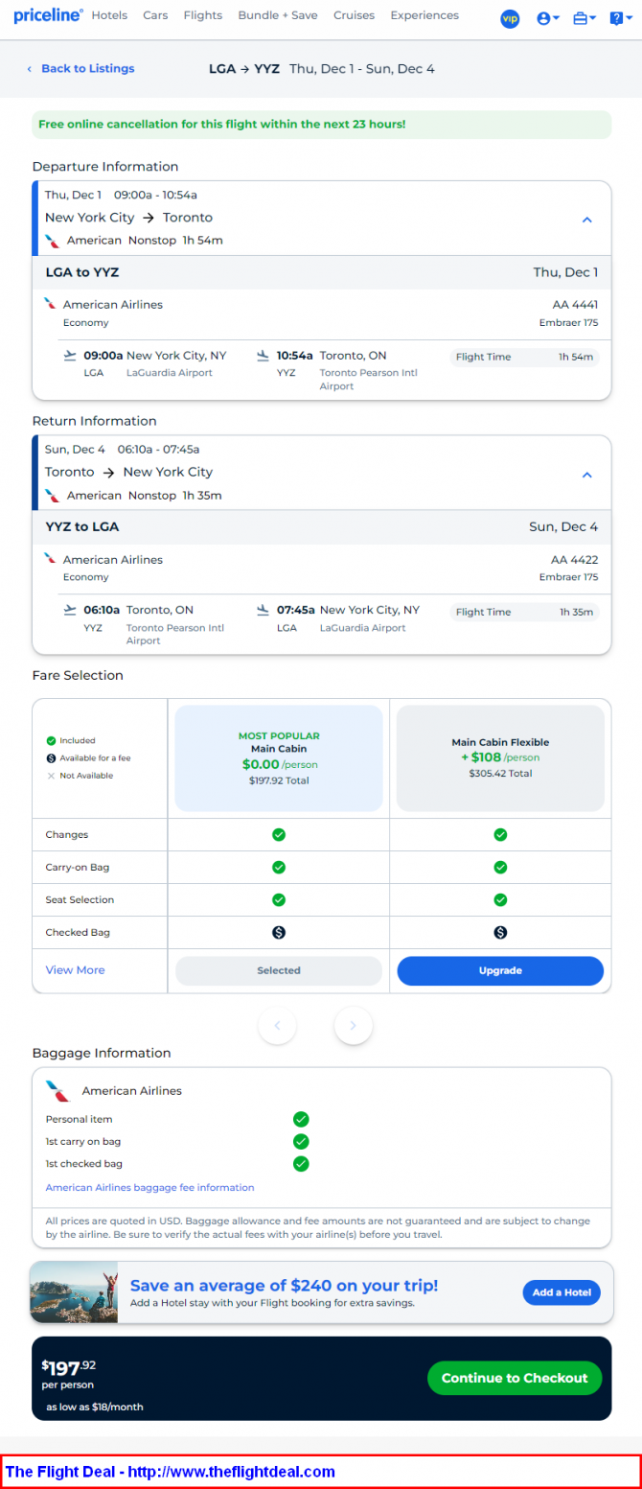The height and width of the screenshot is (1489, 642).
Task: Click 1st carry on bag checkmark
Action: pyautogui.click(x=301, y=1142)
